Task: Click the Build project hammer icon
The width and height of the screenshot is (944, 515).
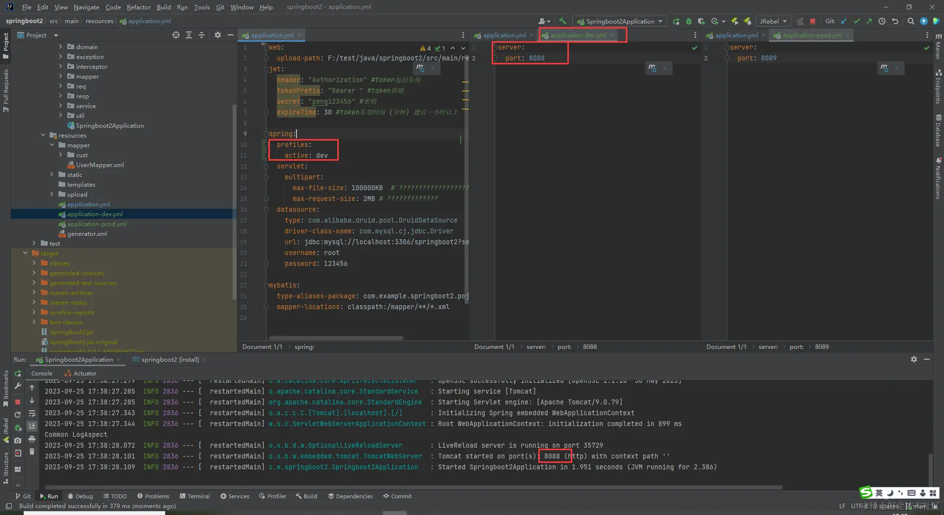Action: click(x=563, y=21)
